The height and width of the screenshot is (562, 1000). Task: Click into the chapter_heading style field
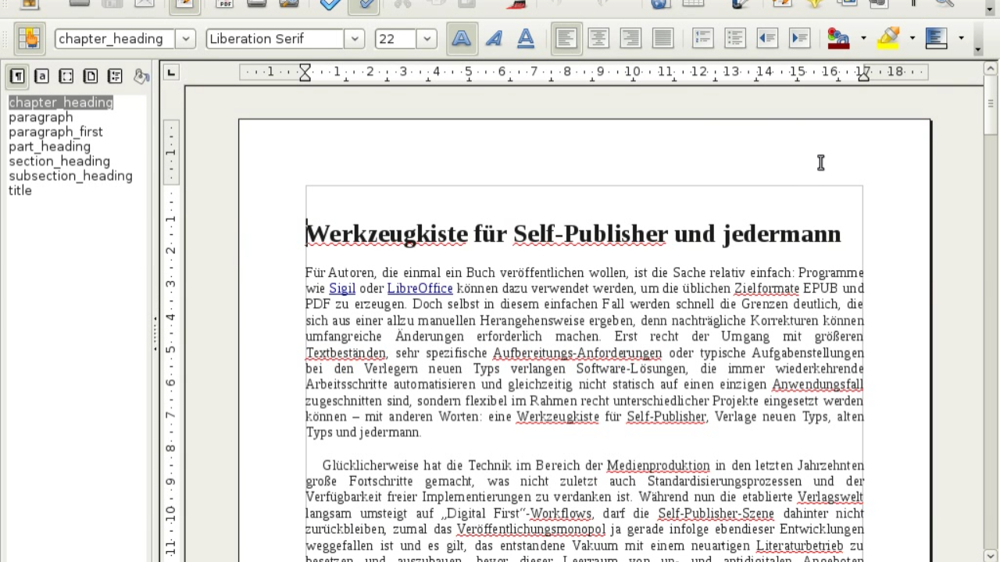click(116, 39)
